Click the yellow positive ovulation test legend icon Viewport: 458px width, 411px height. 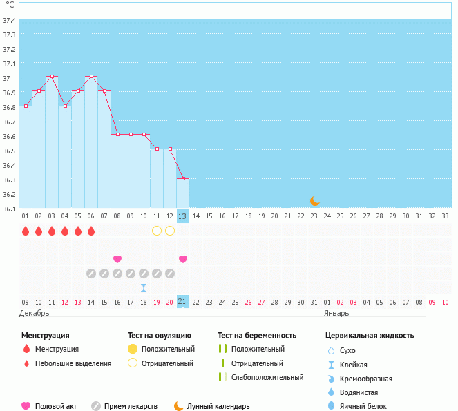tap(133, 350)
